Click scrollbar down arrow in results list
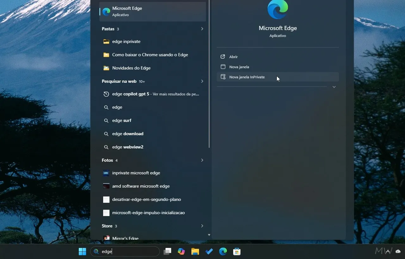The width and height of the screenshot is (405, 259). pyautogui.click(x=209, y=235)
